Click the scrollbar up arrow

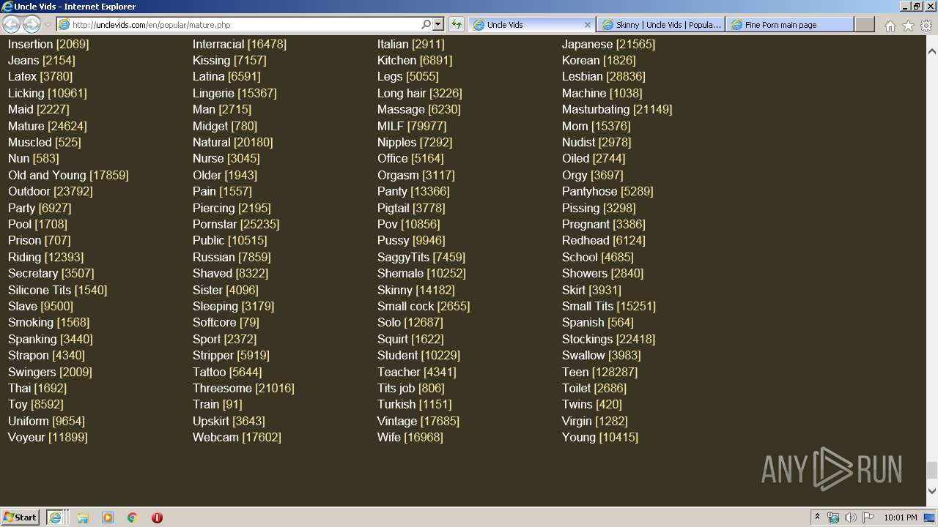(x=931, y=52)
